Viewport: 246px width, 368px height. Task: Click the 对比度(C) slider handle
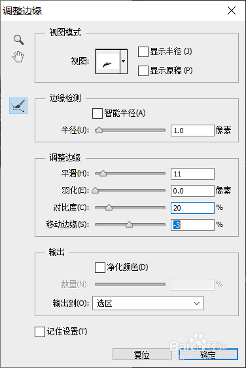109,207
